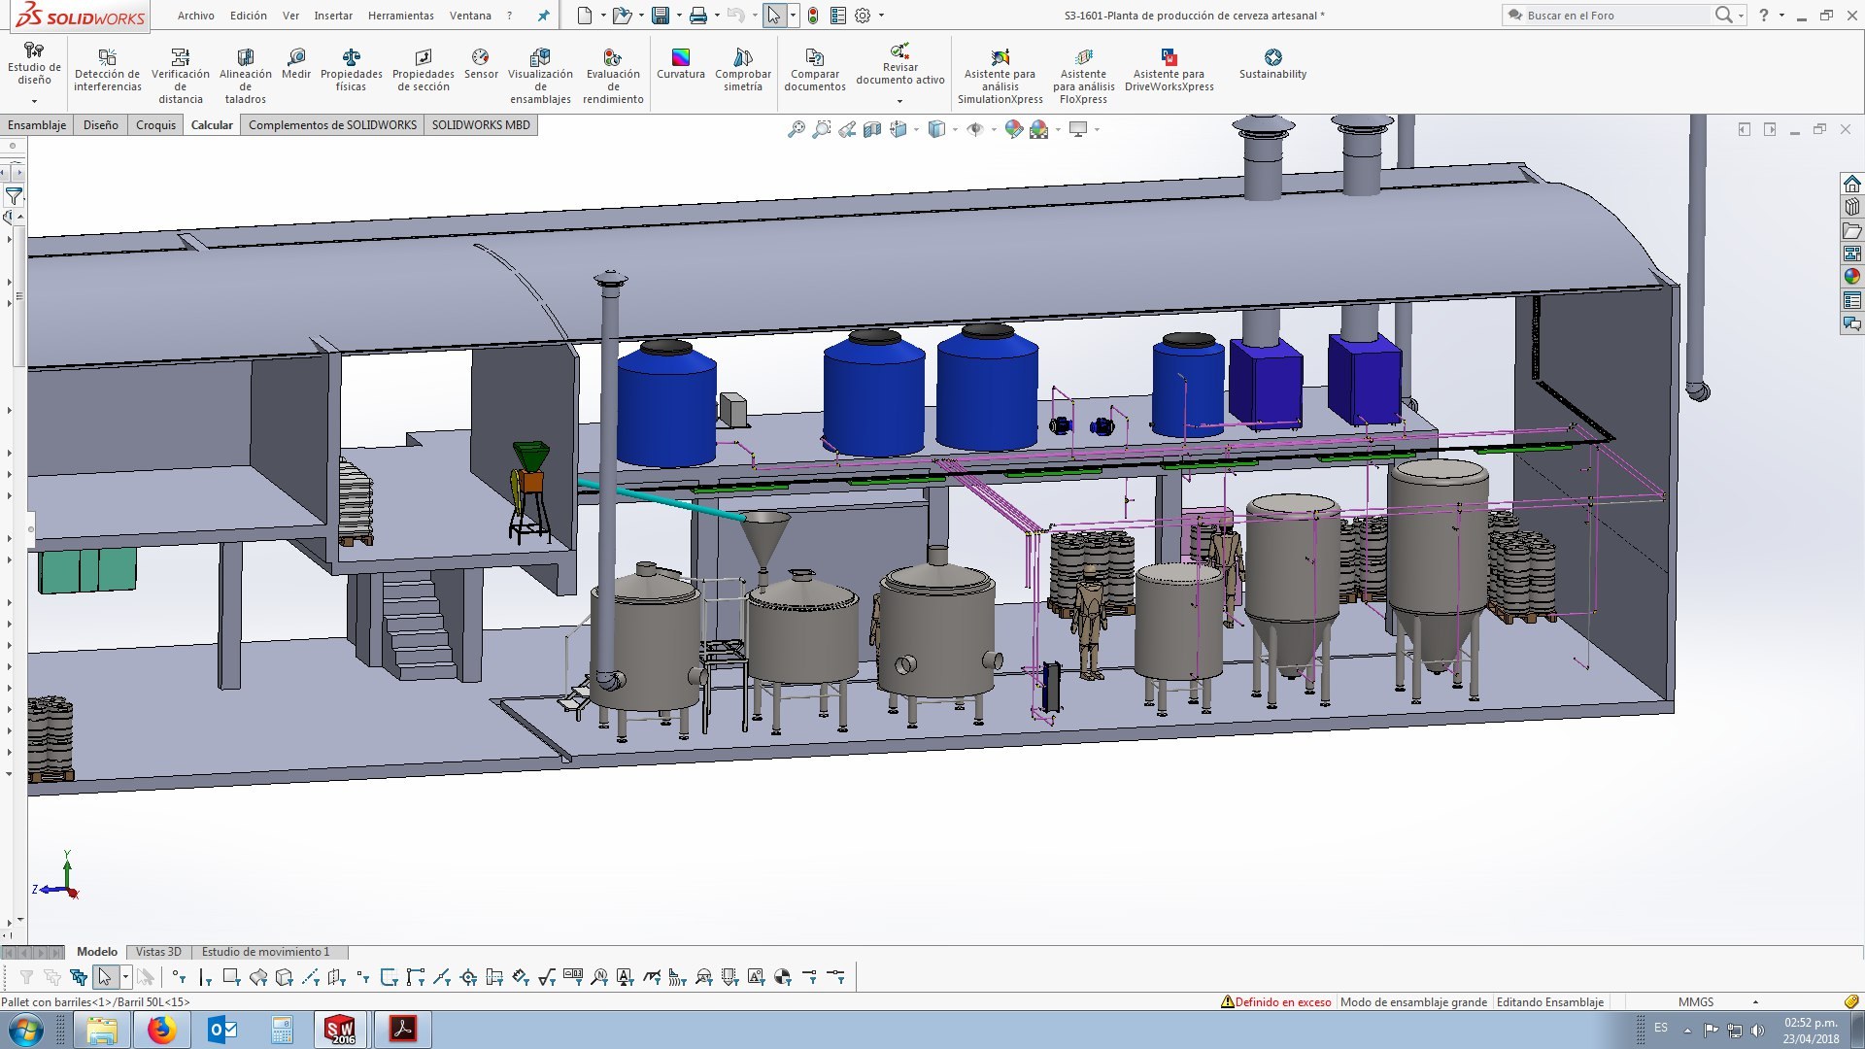The image size is (1865, 1049).
Task: Open the Herramientas menu
Action: point(400,16)
